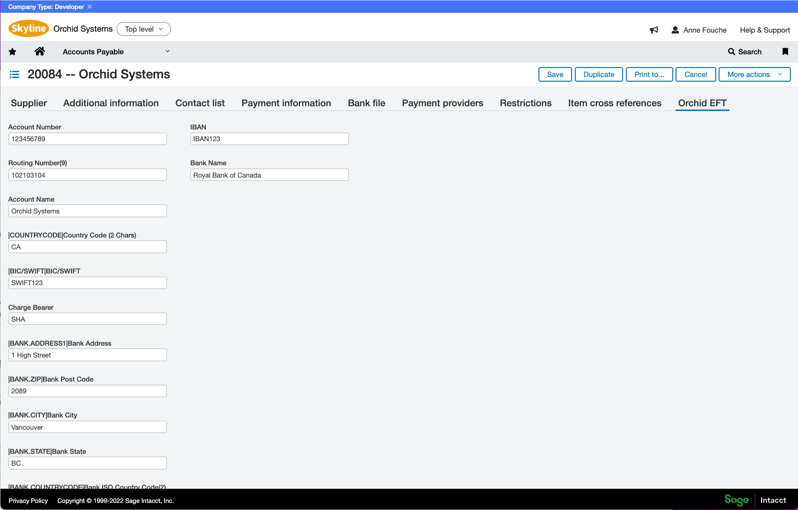Open the Additional information tab

click(x=111, y=103)
